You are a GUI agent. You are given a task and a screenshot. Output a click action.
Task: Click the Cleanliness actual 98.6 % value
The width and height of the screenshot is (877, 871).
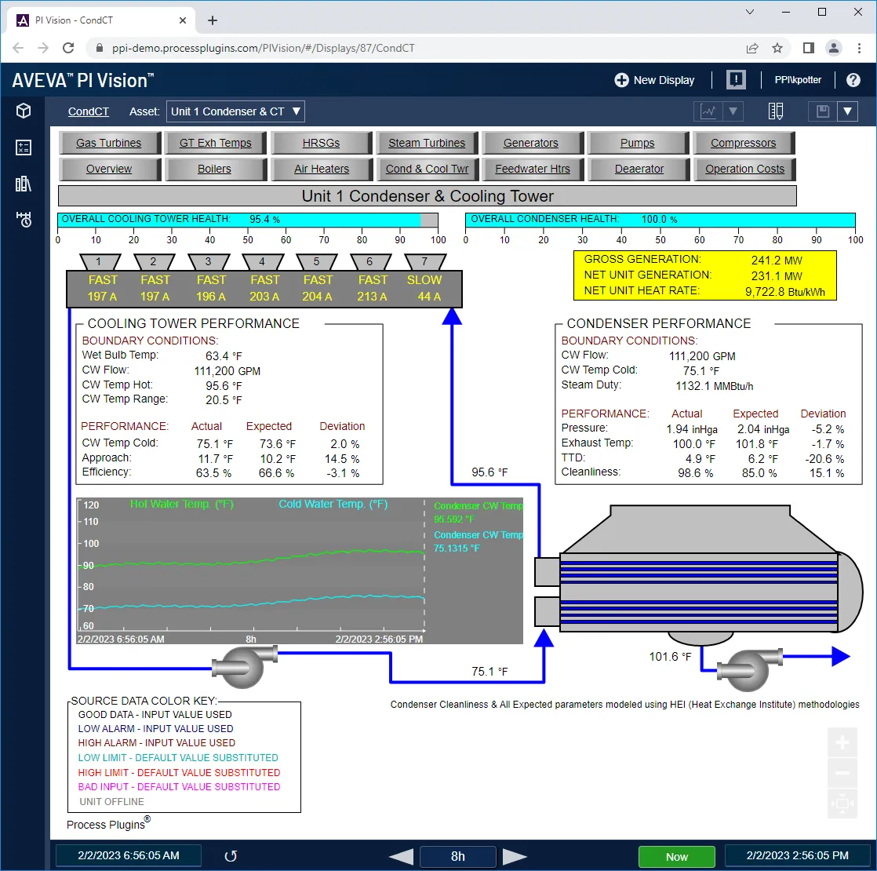click(695, 472)
